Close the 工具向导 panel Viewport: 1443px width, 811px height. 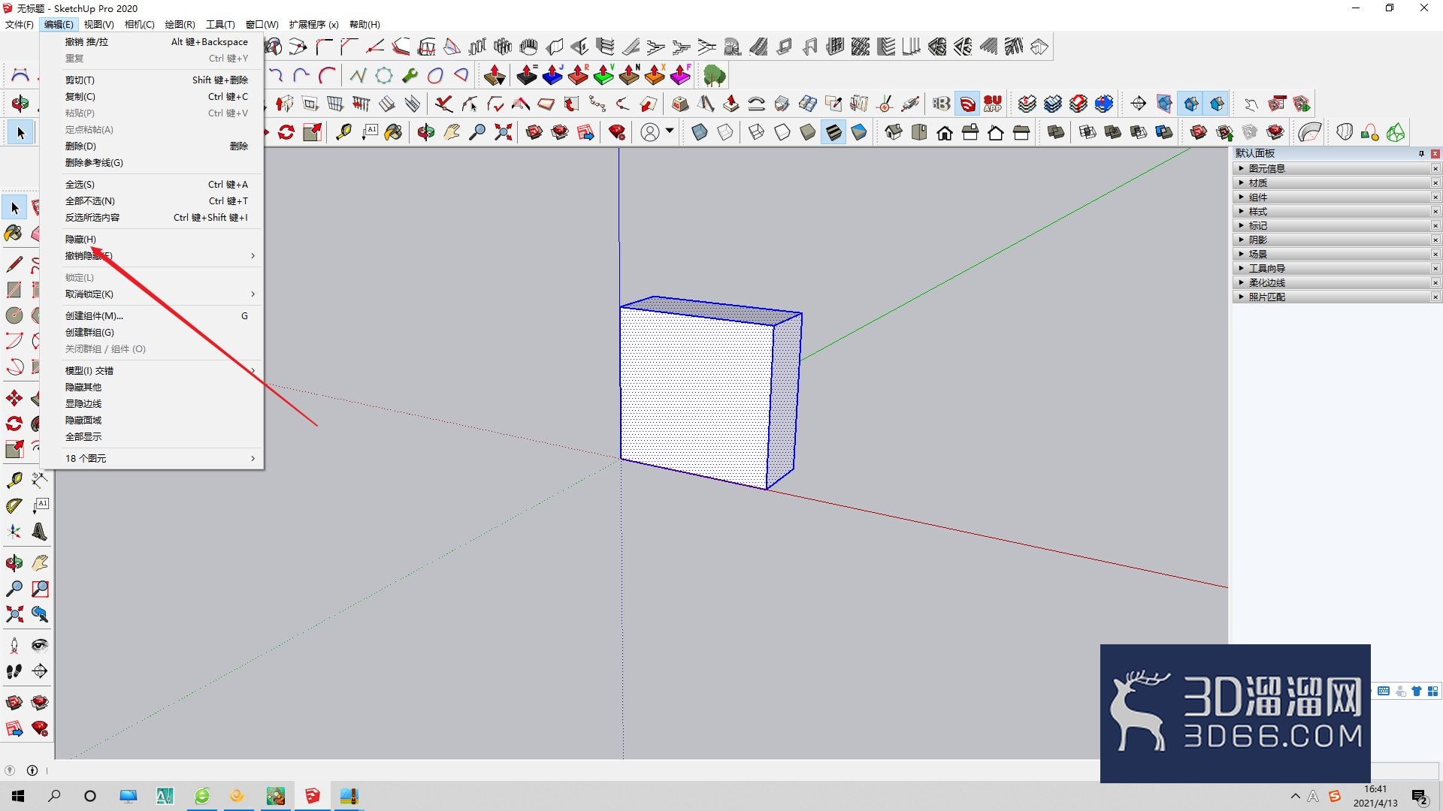coord(1435,269)
